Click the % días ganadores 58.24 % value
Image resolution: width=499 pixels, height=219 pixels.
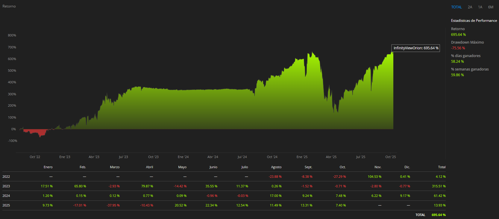(457, 62)
